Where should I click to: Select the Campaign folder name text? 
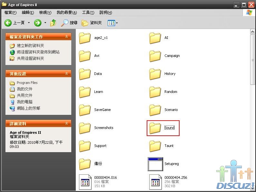tap(172, 56)
